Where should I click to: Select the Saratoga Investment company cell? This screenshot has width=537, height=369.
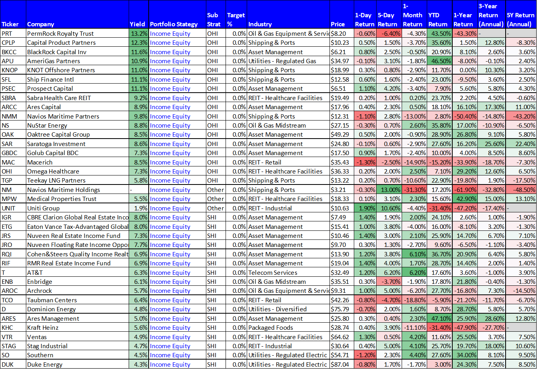click(77, 144)
